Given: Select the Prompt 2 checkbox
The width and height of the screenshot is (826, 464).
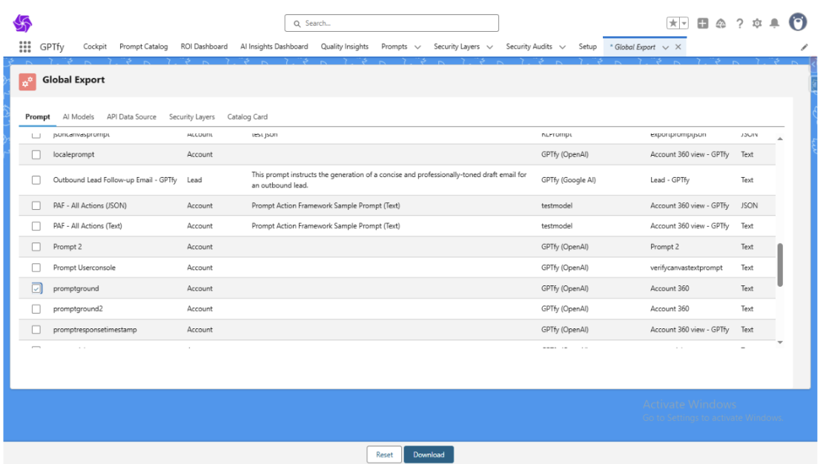Looking at the screenshot, I should 36,247.
